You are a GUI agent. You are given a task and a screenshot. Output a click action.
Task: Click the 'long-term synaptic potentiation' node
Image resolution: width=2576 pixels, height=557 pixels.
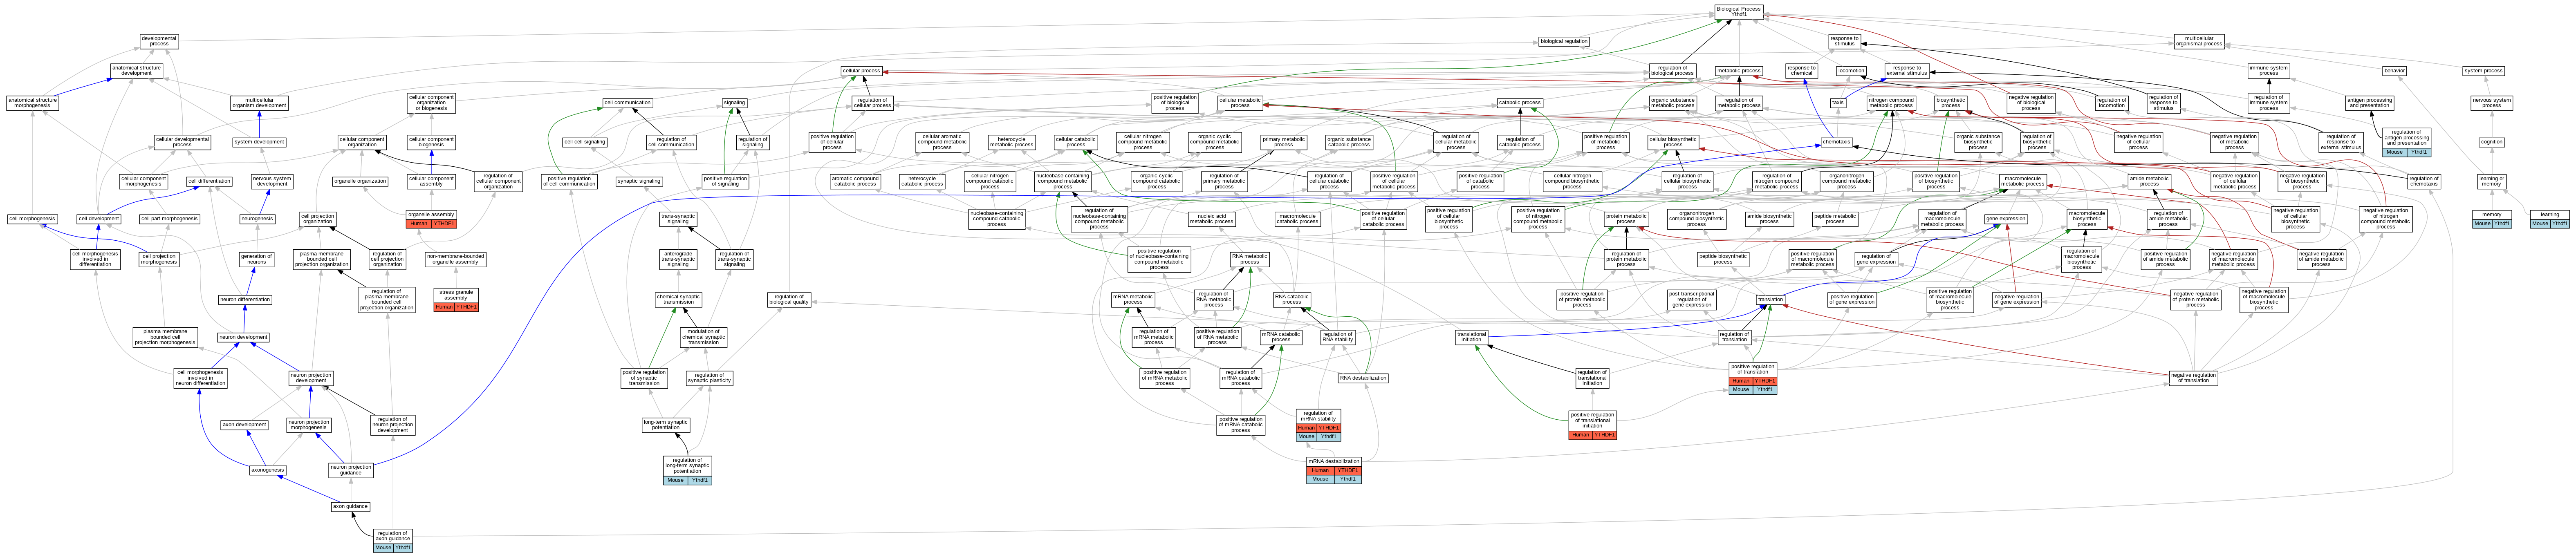[666, 425]
